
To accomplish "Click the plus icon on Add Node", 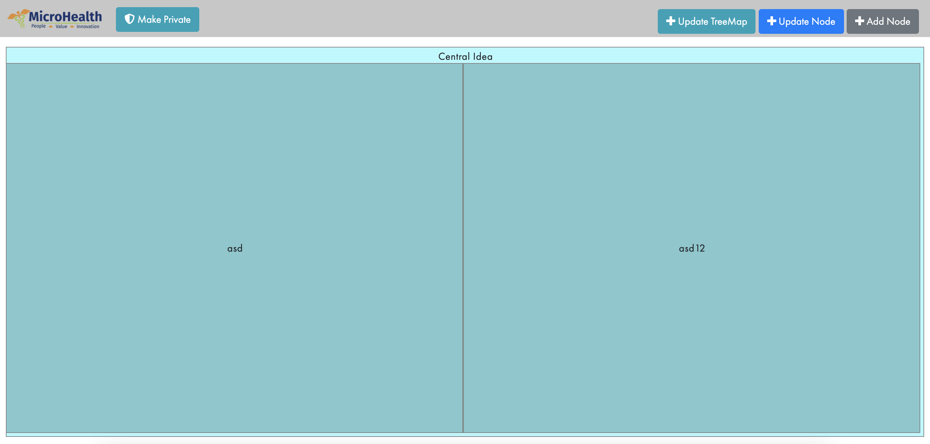I will click(x=859, y=21).
